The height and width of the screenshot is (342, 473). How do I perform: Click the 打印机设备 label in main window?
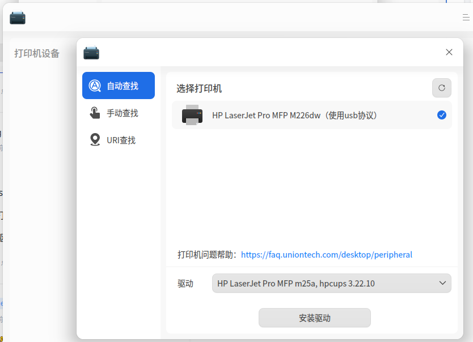point(37,53)
